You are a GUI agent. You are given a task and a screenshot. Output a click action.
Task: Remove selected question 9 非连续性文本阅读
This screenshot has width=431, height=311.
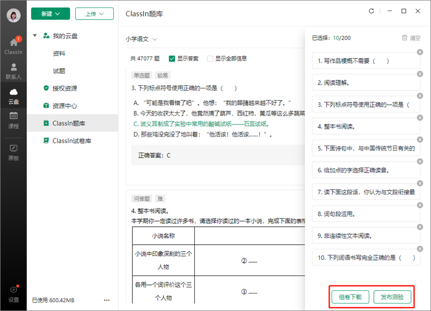420,227
